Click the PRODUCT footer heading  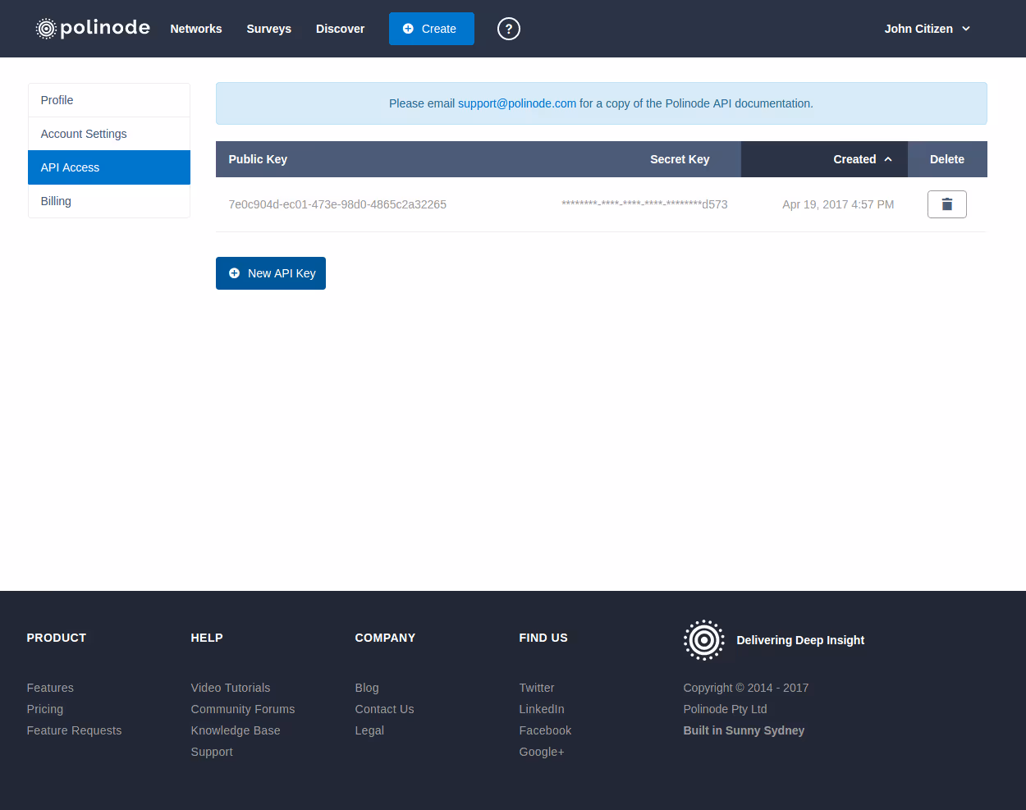pyautogui.click(x=57, y=638)
